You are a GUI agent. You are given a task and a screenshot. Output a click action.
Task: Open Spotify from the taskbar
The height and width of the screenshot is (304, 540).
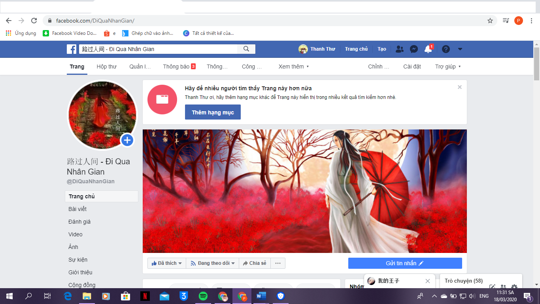point(203,296)
